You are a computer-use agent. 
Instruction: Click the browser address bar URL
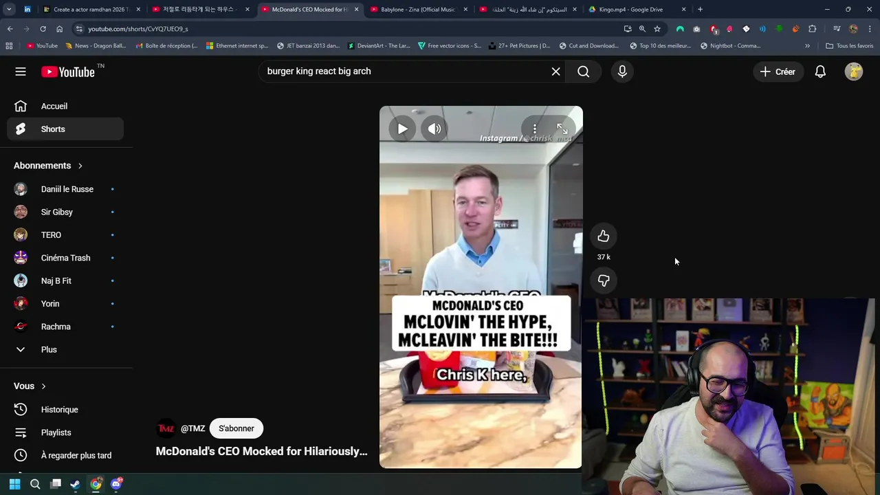(137, 29)
